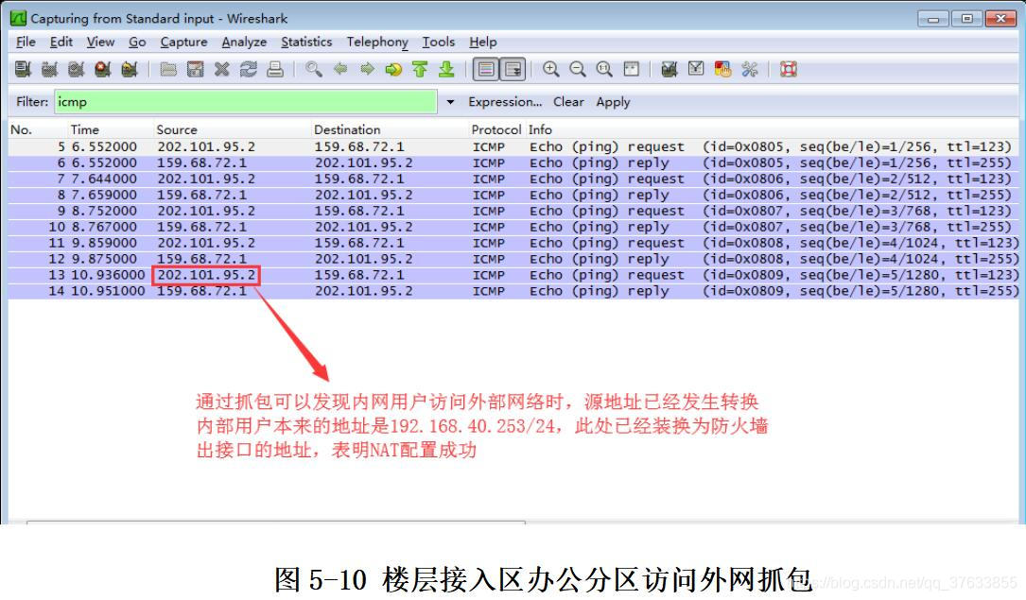Open the Analyze menu
The width and height of the screenshot is (1026, 600).
tap(244, 42)
